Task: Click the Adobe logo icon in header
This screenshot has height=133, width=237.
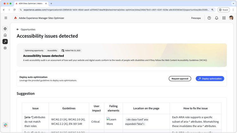Action: click(15, 18)
